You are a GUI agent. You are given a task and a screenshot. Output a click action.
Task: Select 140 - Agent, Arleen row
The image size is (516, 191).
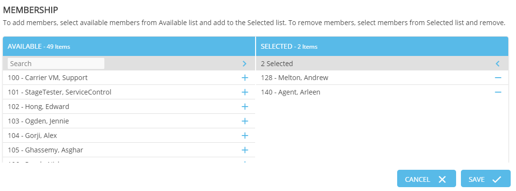[382, 92]
